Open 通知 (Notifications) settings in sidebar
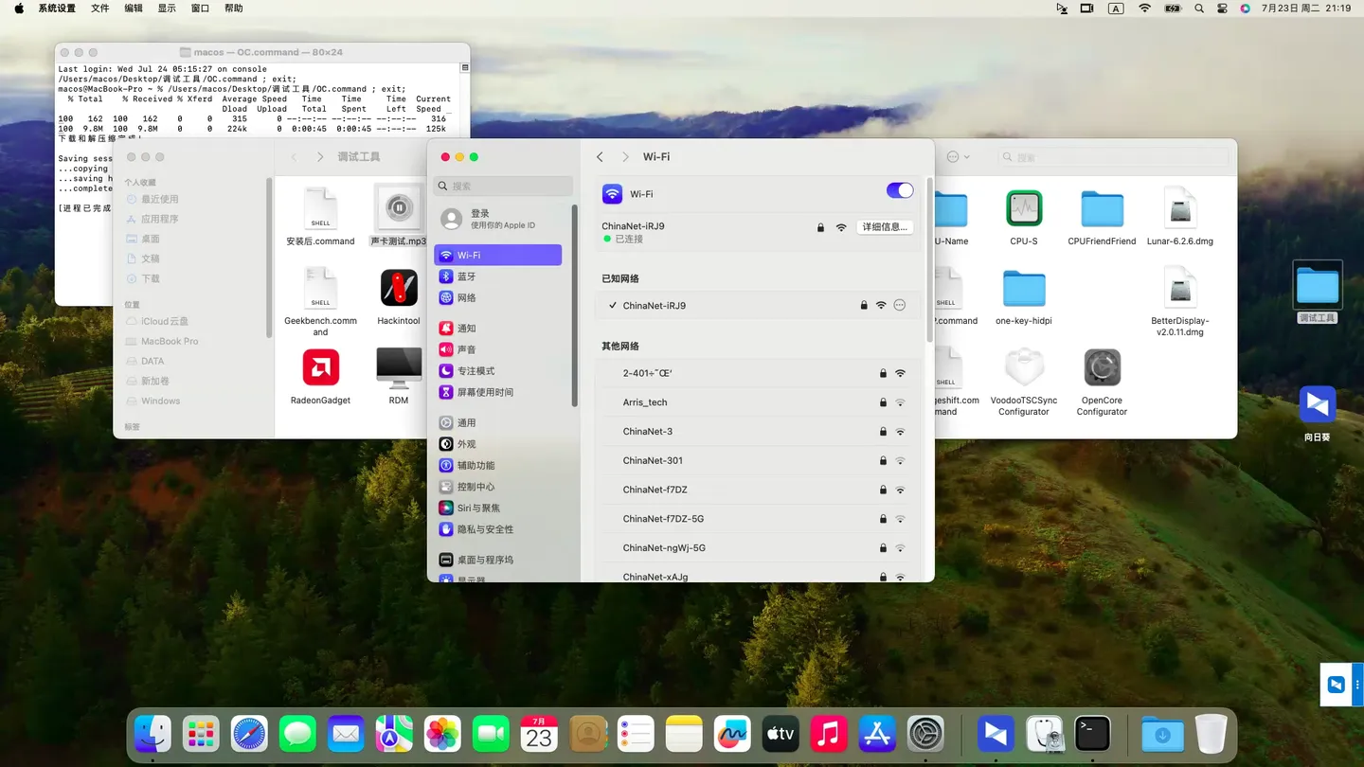The width and height of the screenshot is (1364, 767). 466,329
